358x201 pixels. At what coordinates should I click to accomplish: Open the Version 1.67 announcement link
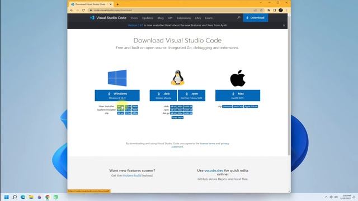135,25
